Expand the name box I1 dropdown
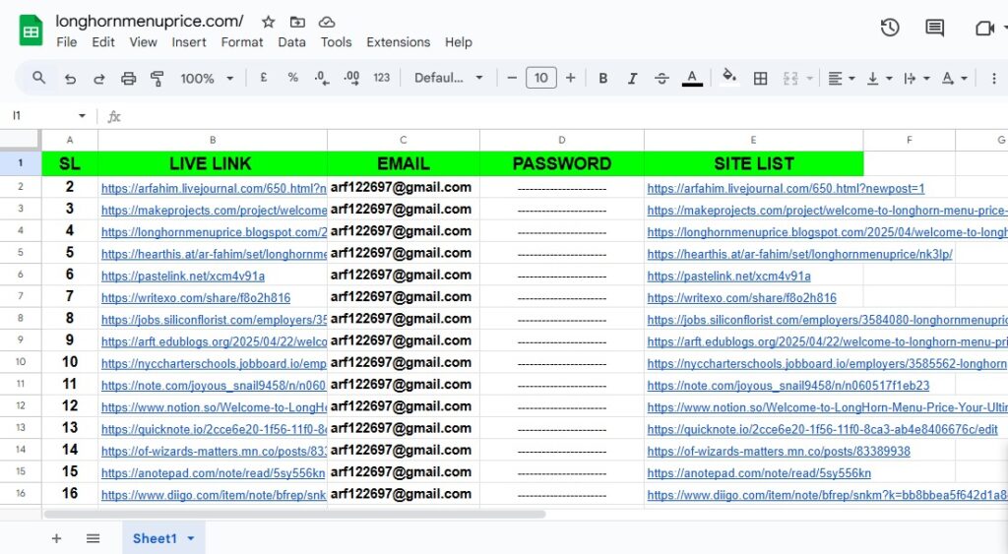The height and width of the screenshot is (554, 1008). (82, 116)
